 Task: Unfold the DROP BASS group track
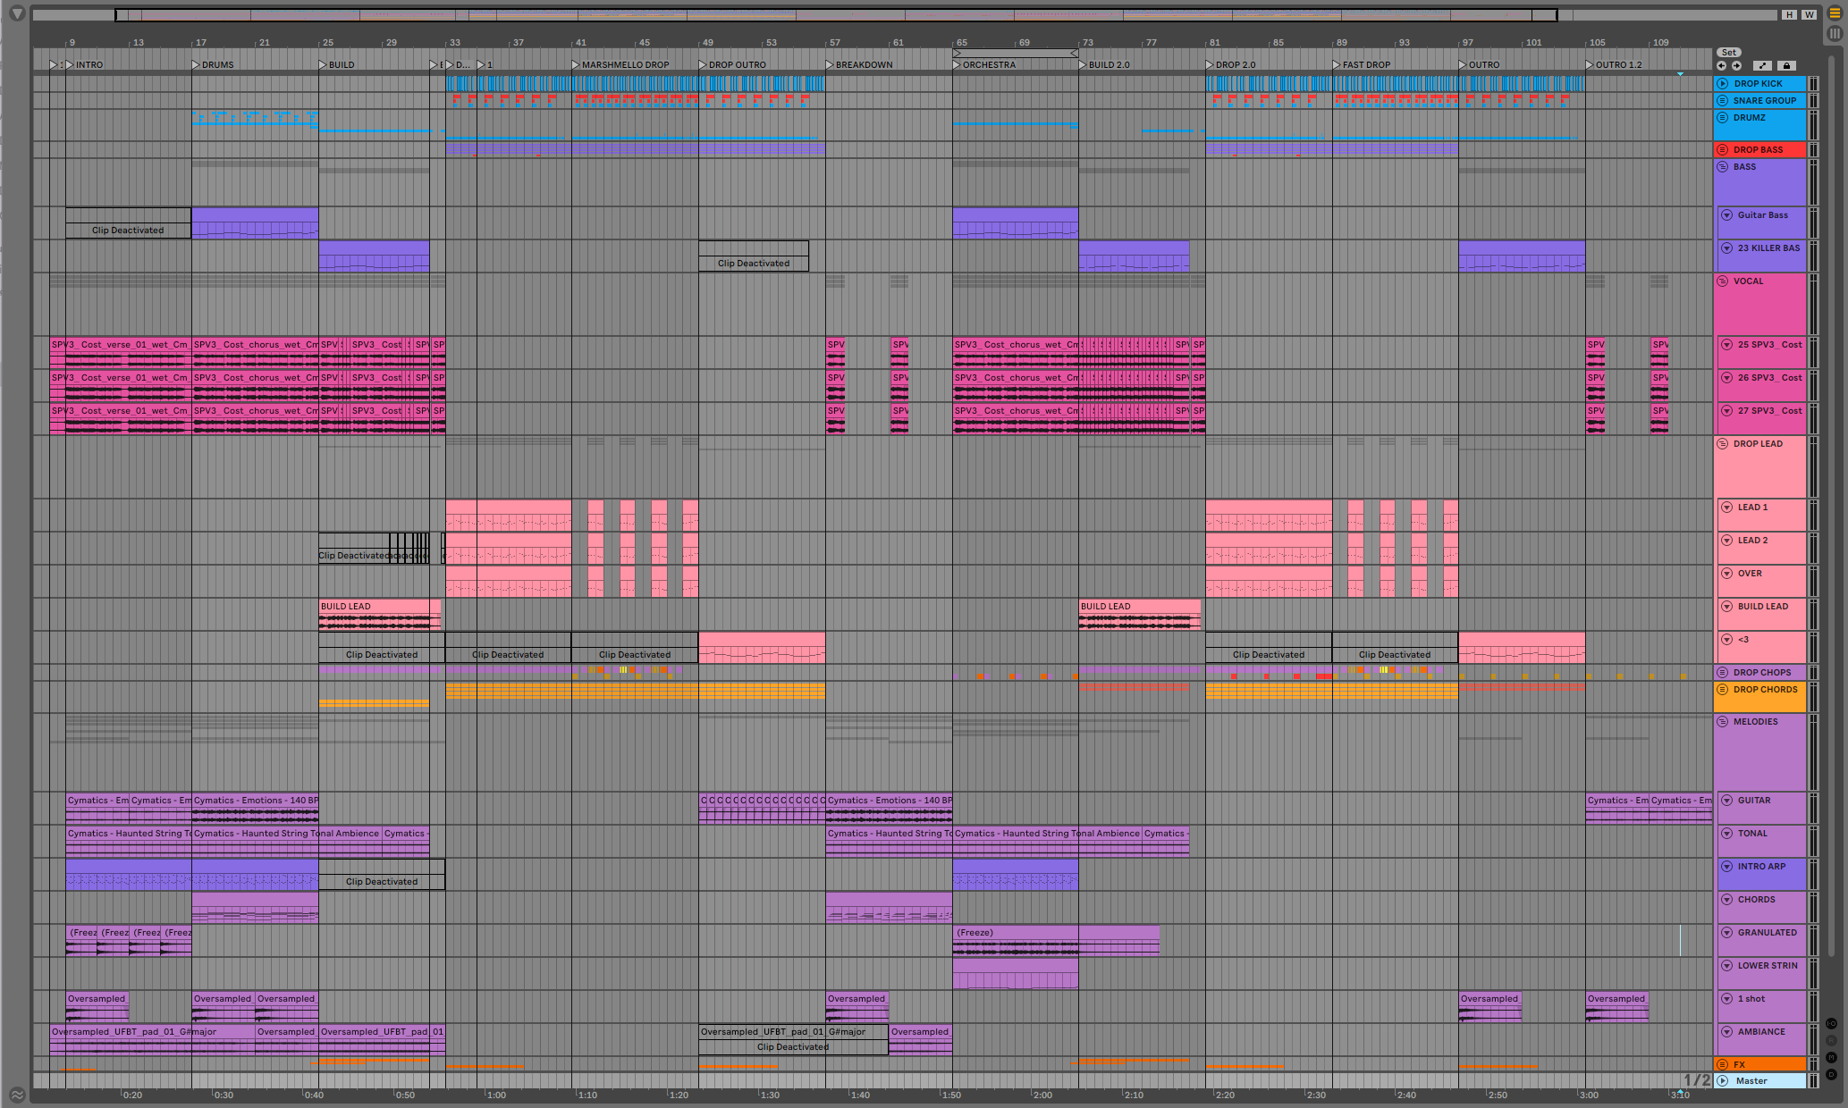pos(1722,150)
